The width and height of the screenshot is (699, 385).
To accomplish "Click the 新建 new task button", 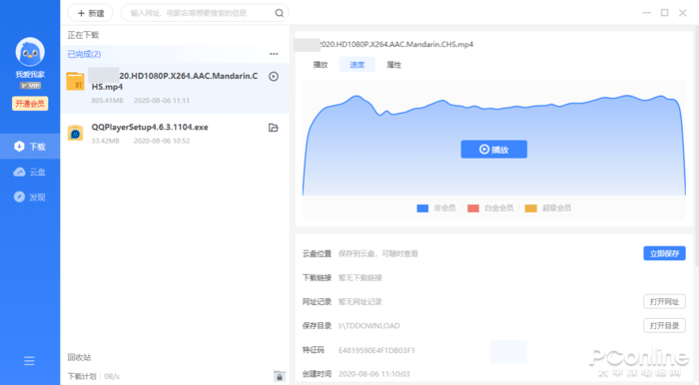I will (x=91, y=13).
